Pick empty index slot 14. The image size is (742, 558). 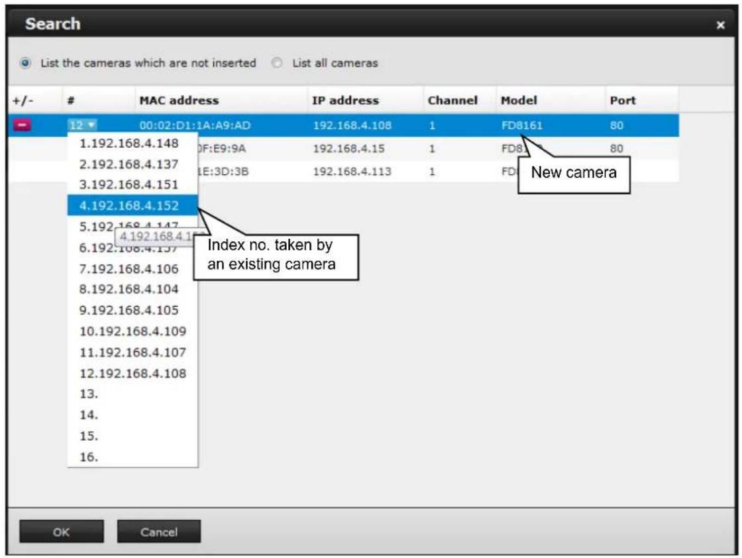132,415
